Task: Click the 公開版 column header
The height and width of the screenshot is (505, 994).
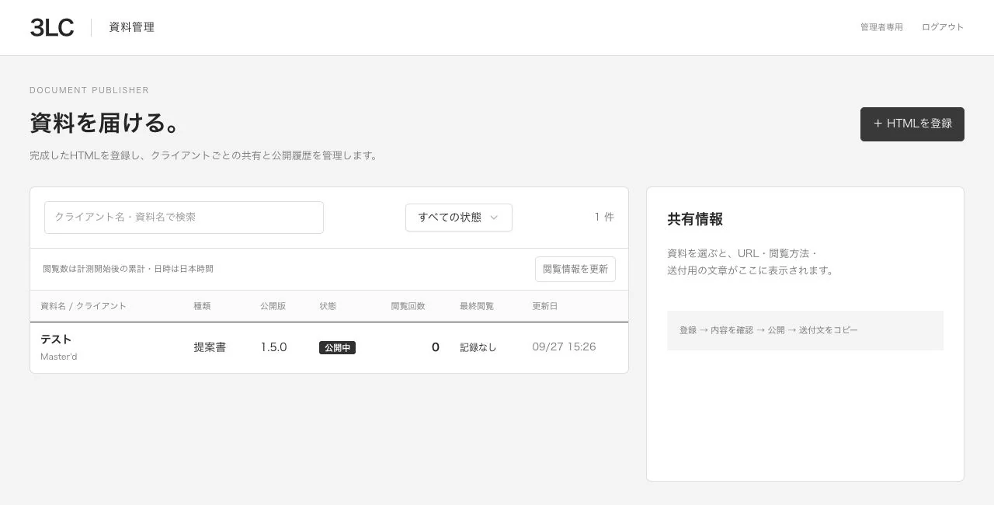Action: click(273, 306)
